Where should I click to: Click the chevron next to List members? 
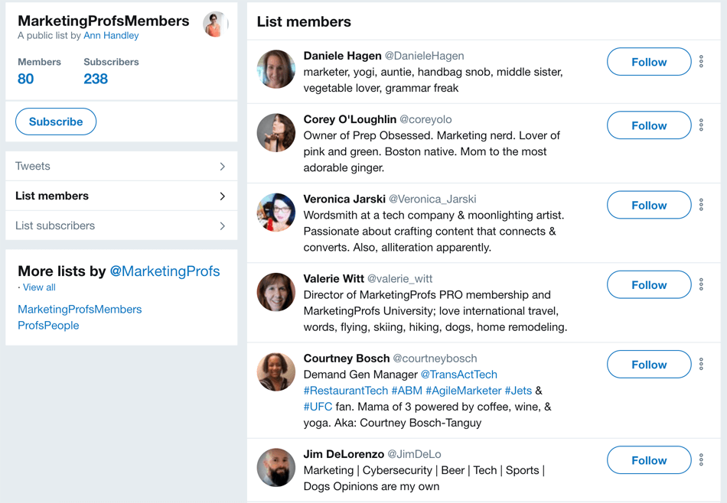[x=223, y=196]
